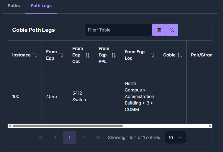
Task: Select the Path Legs tab
Action: coord(41,5)
